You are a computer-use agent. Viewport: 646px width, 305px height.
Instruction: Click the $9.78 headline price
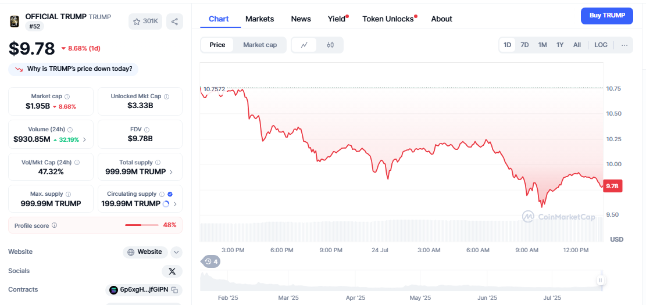point(32,49)
